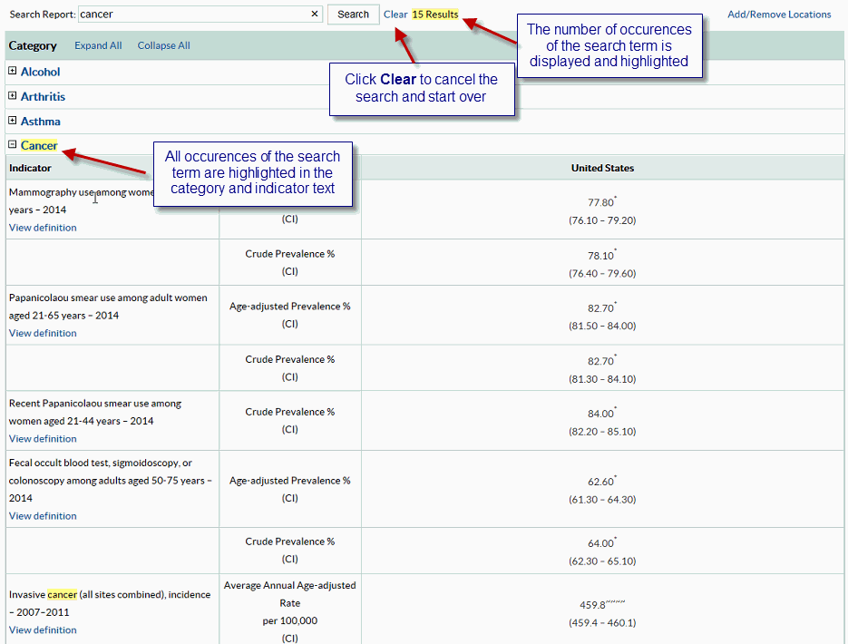
Task: View definition for Papanicolaou smear use indicator
Action: pyautogui.click(x=42, y=333)
